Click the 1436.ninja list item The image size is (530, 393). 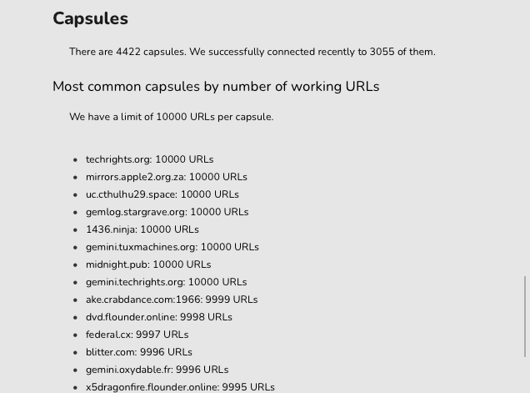(x=142, y=229)
